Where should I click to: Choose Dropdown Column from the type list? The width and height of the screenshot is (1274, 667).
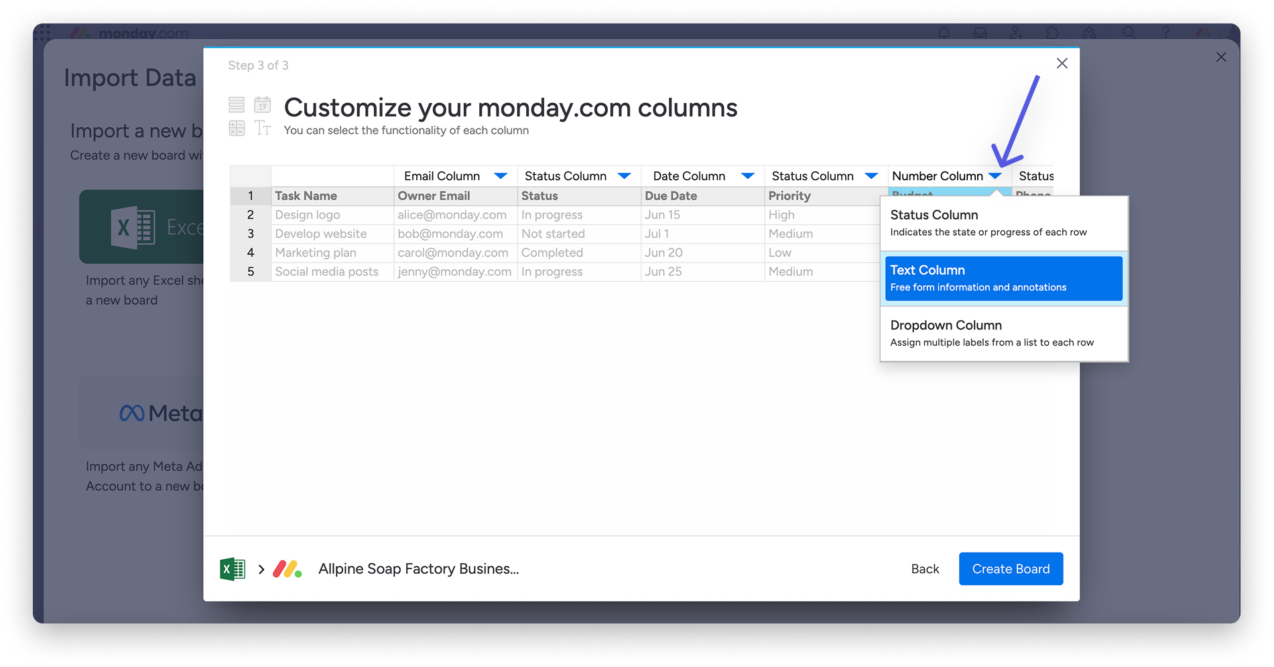[x=1004, y=333]
